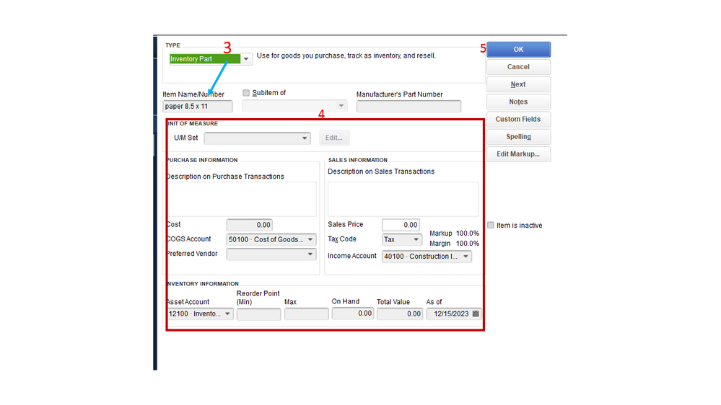Click the Reorder Point (Min) field

point(258,314)
